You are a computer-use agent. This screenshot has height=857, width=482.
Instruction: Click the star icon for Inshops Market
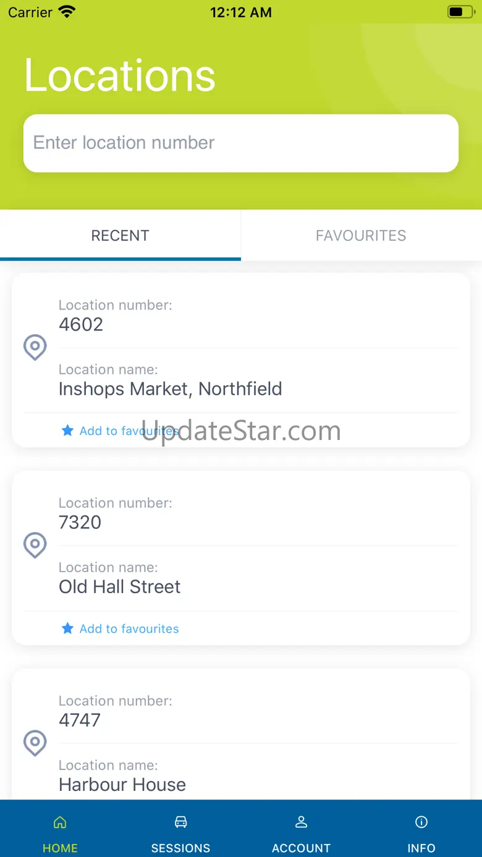click(67, 431)
